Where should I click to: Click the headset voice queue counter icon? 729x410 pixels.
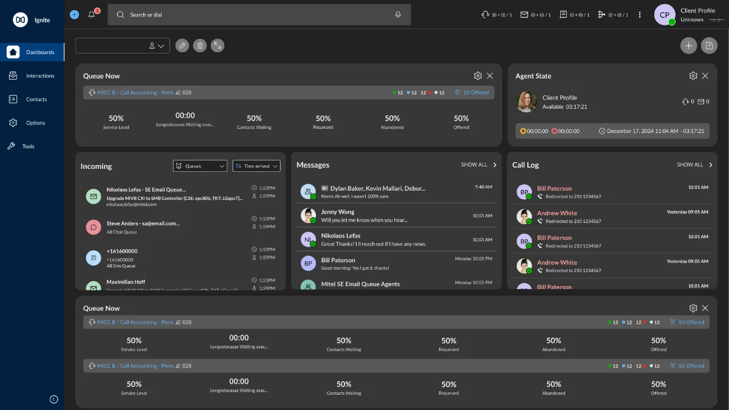click(485, 15)
